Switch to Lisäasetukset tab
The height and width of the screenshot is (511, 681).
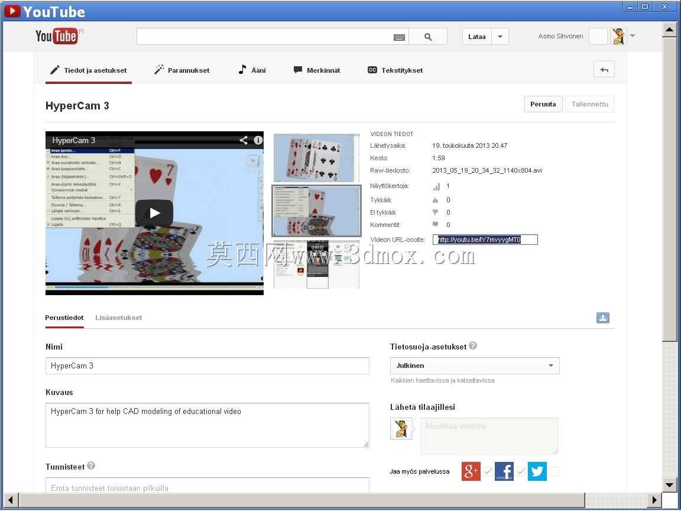(119, 318)
